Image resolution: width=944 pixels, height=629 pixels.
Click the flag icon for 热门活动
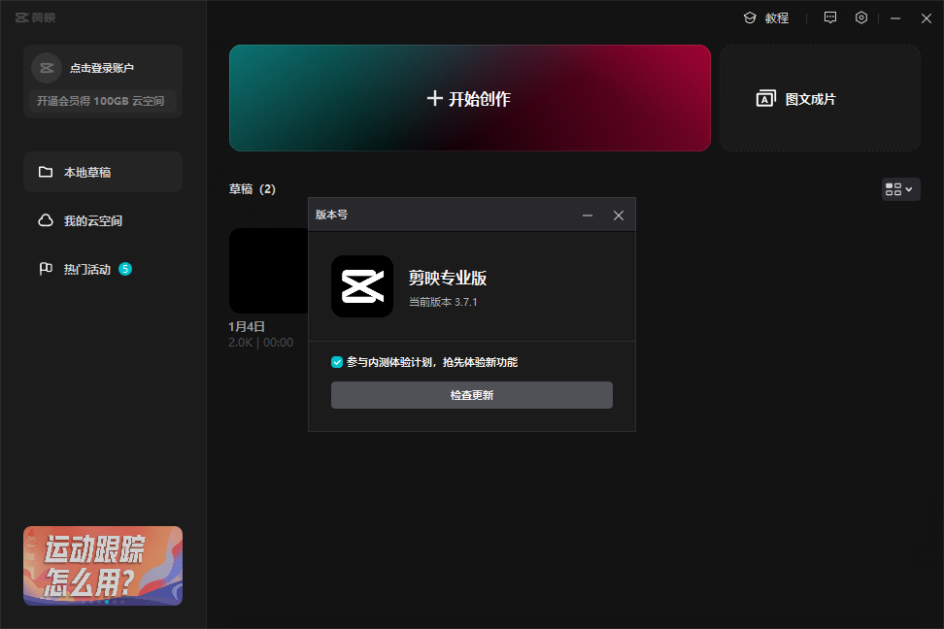(x=46, y=269)
